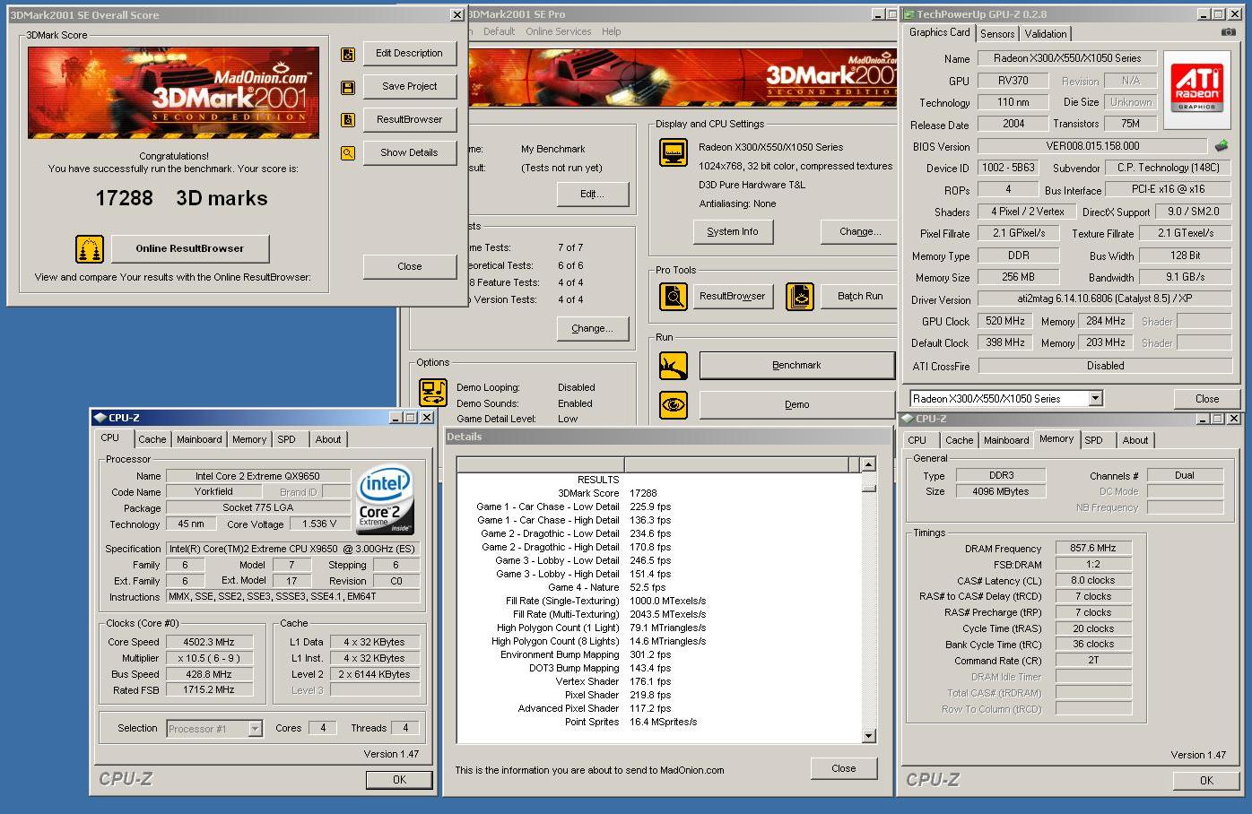Viewport: 1252px width, 814px height.
Task: Click the DRAM Frequency 857.6 MHz field
Action: pyautogui.click(x=1093, y=549)
